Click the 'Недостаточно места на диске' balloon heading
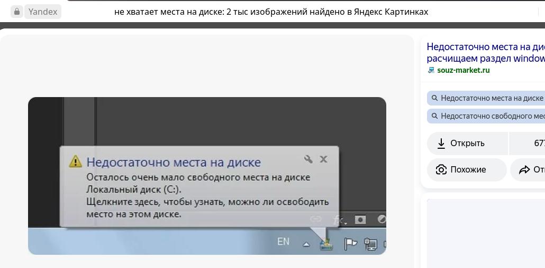This screenshot has width=545, height=268. pos(174,162)
